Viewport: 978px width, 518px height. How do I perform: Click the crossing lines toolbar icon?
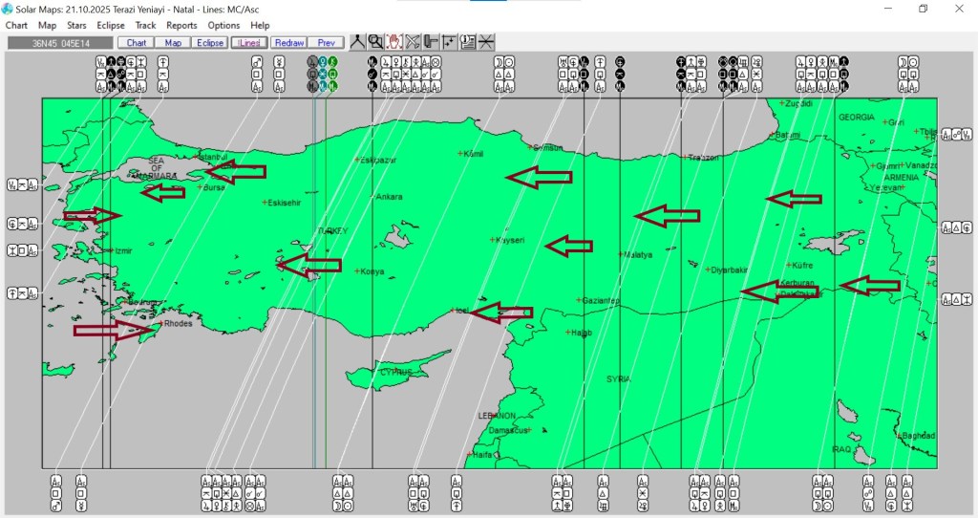[486, 42]
